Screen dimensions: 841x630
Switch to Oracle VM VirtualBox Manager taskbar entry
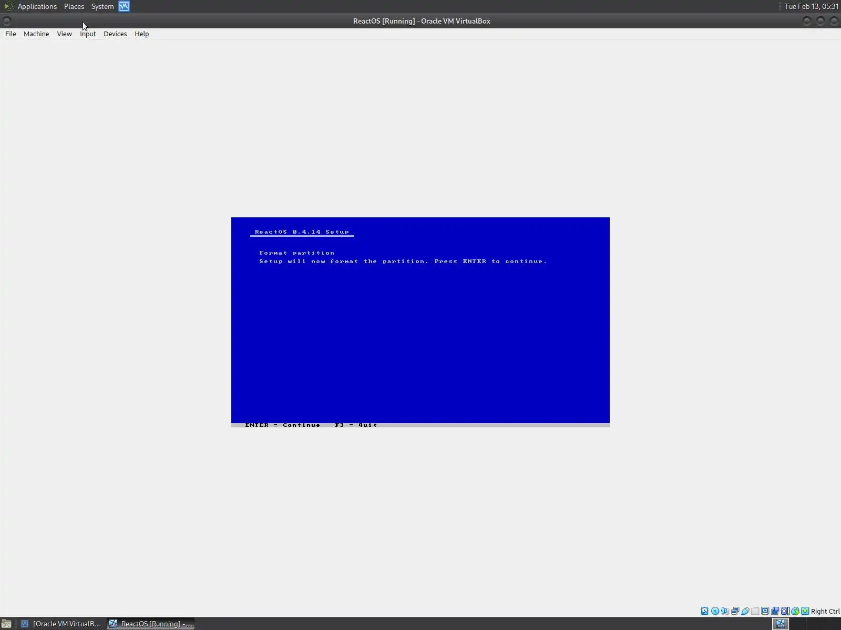tap(61, 624)
